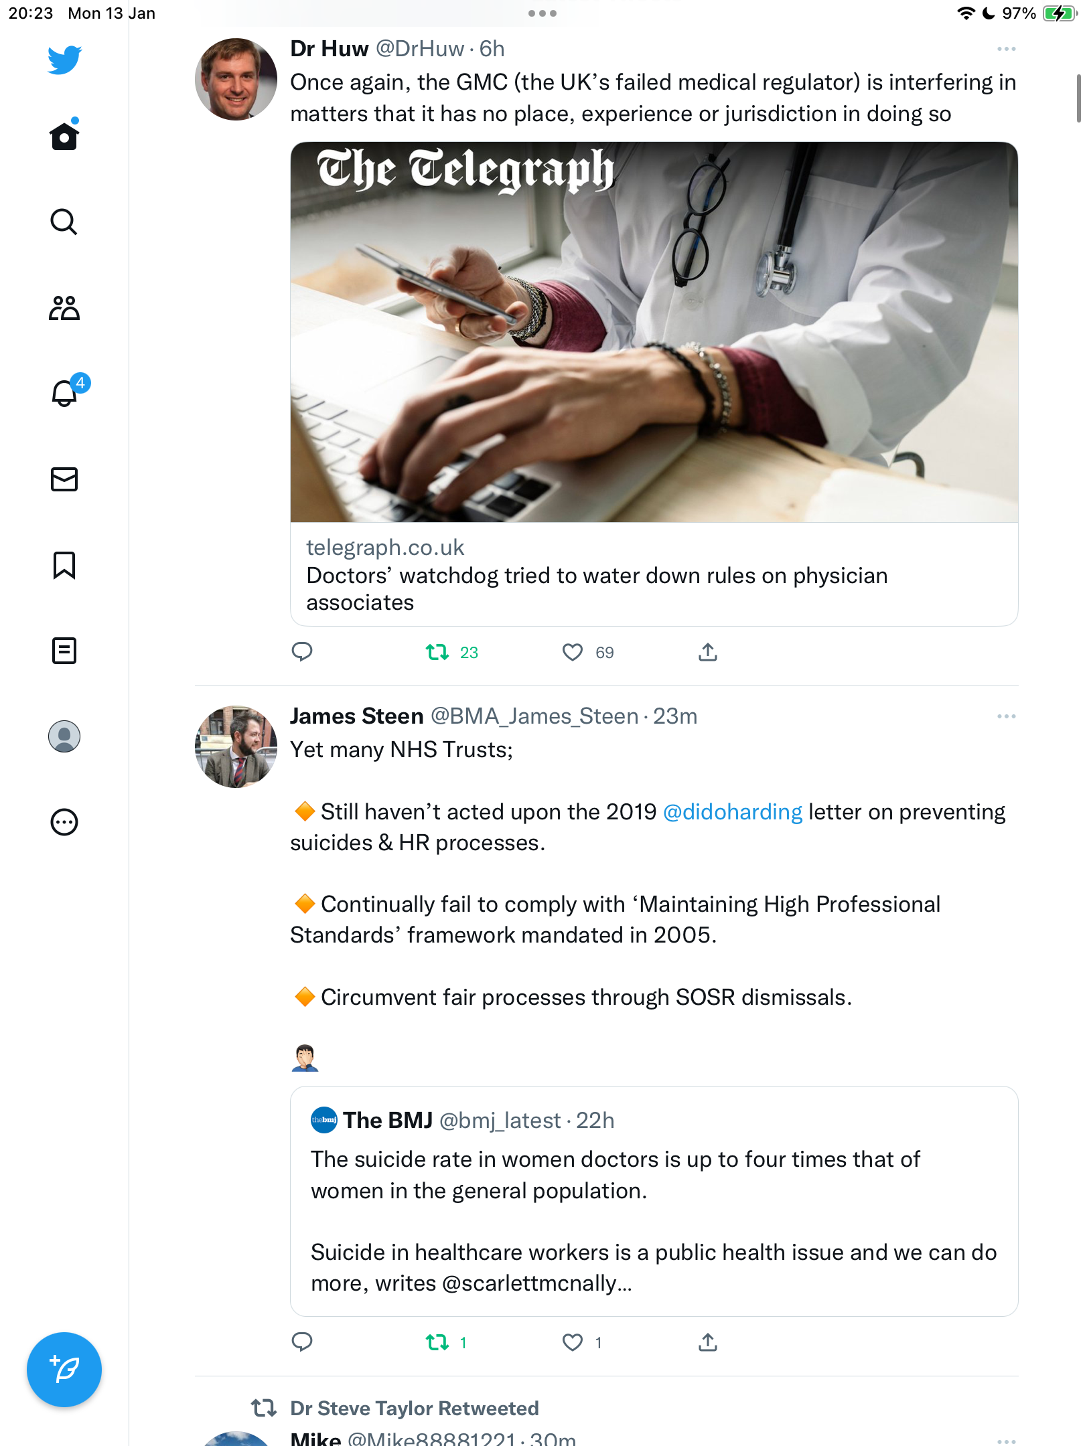1085x1446 pixels.
Task: Click the Twitter bird logo
Action: tap(64, 60)
